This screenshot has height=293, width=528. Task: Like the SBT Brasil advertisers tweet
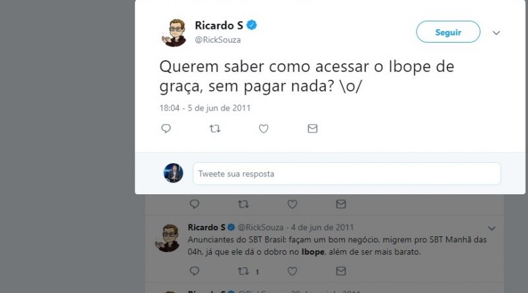click(x=292, y=271)
